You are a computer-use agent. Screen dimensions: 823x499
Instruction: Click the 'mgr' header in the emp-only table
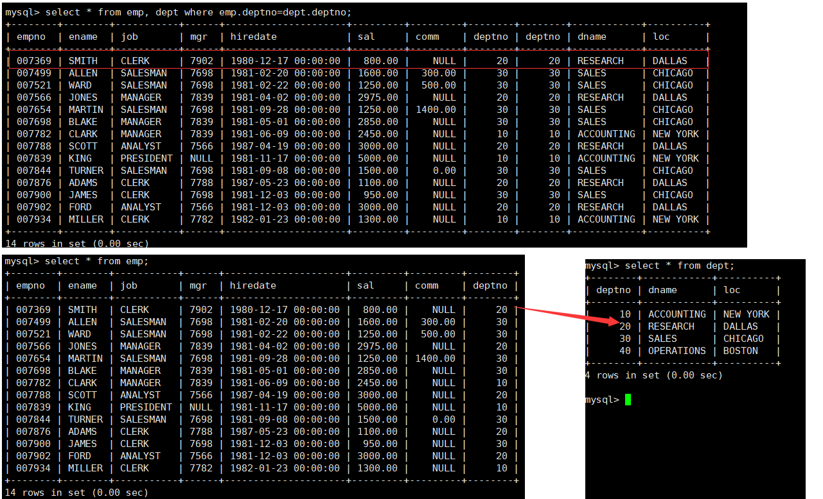[198, 285]
